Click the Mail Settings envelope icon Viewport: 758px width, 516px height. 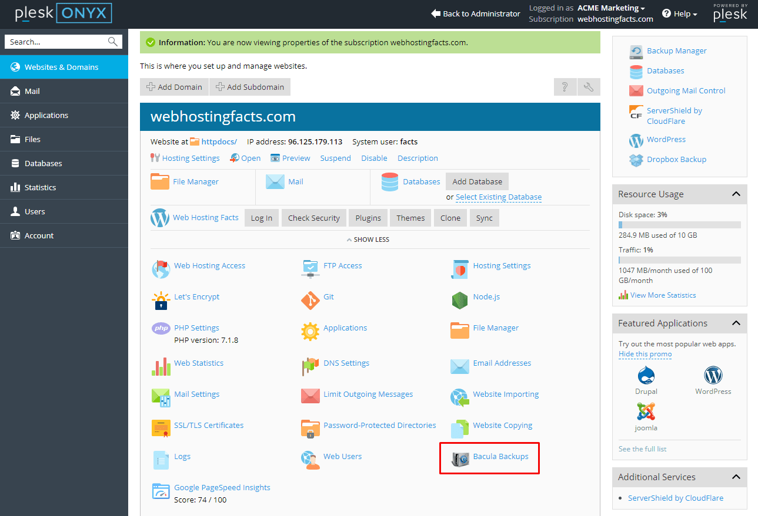(161, 398)
